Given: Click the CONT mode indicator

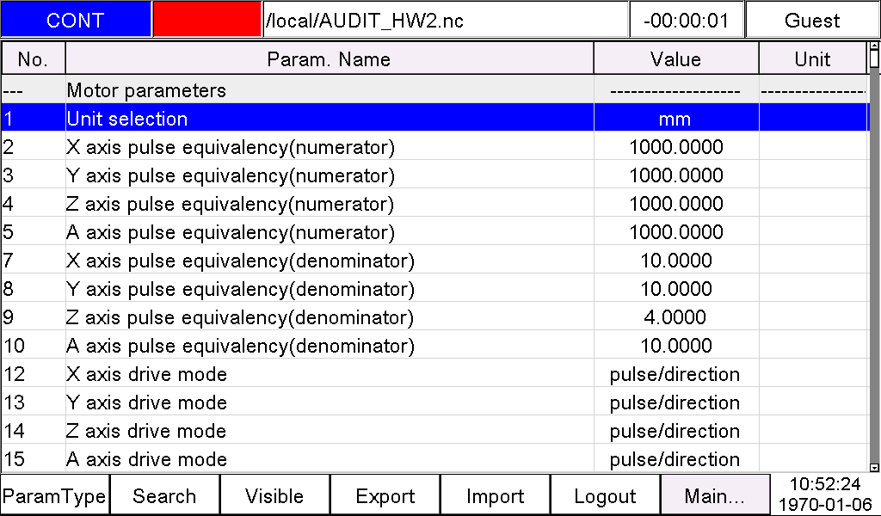Looking at the screenshot, I should click(76, 21).
